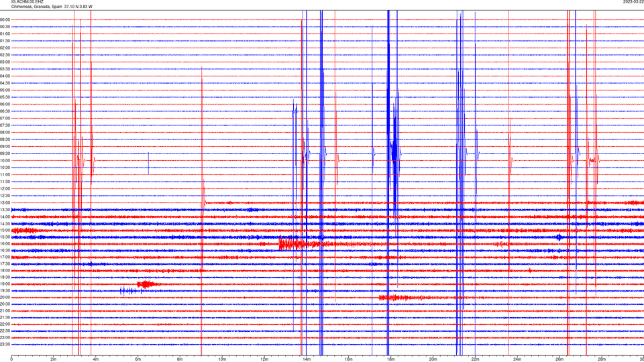Select the 11:30 trace time label
This screenshot has width=644, height=362.
coord(5,182)
